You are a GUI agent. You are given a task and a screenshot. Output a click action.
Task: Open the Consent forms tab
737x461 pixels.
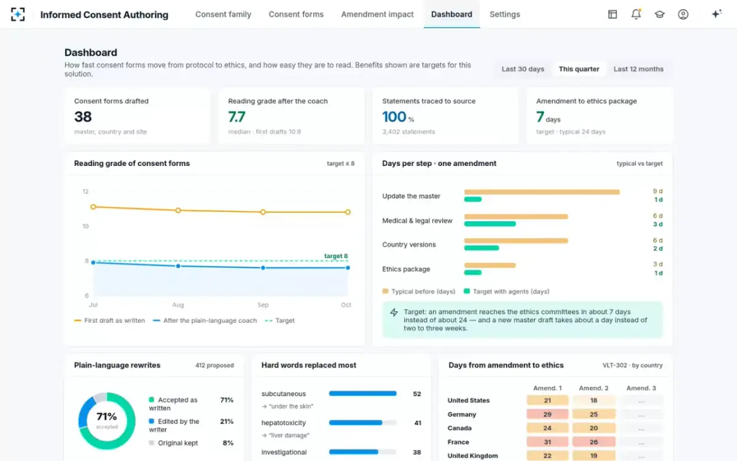[296, 14]
